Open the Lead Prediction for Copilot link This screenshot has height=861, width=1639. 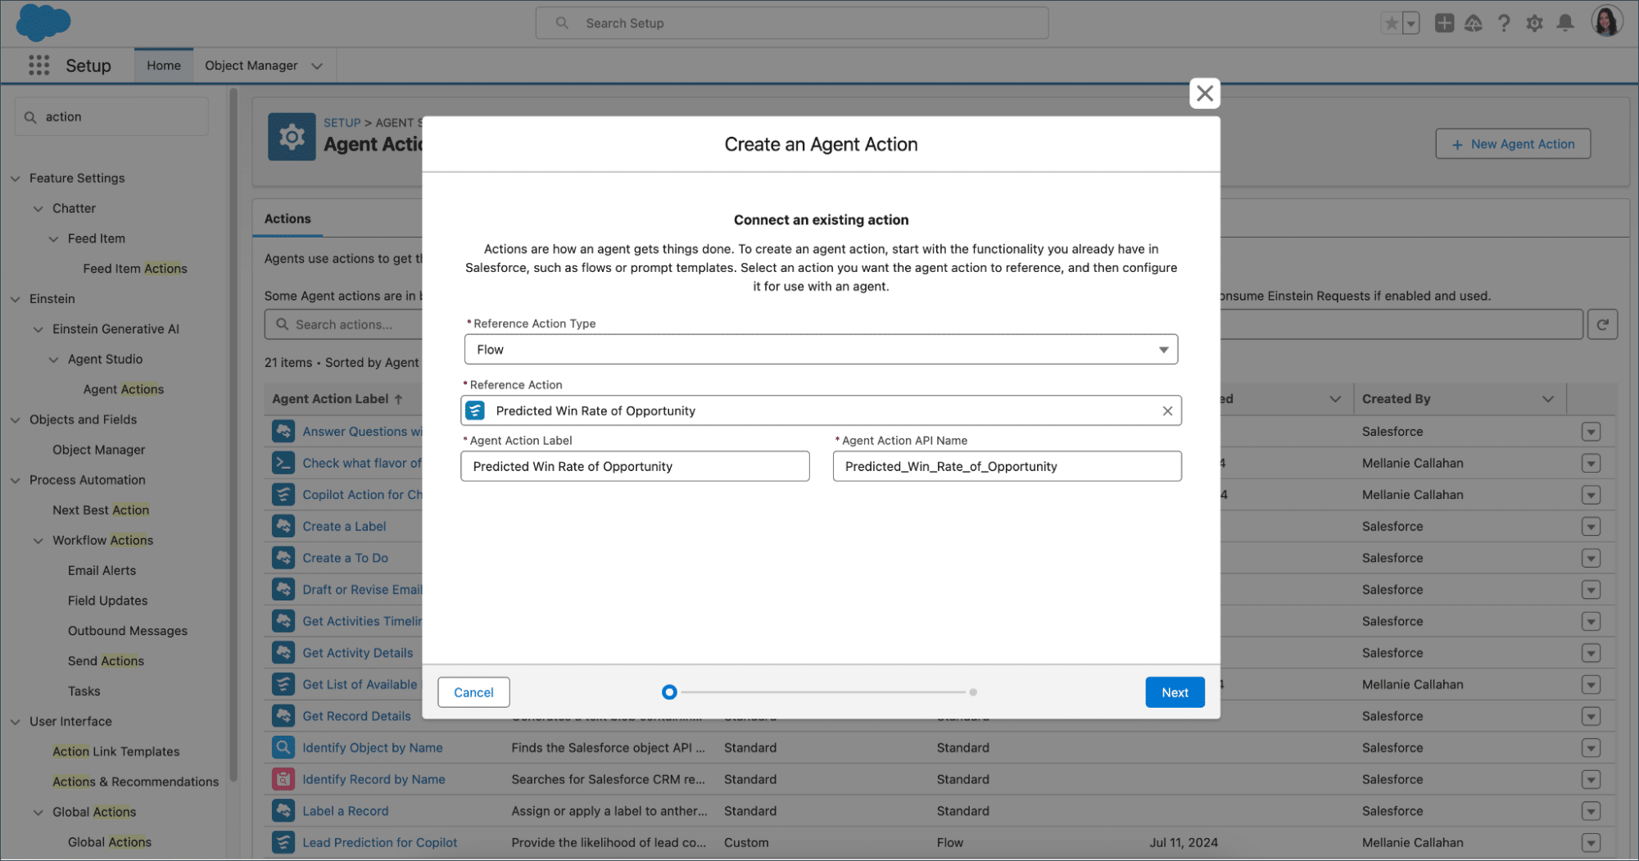pyautogui.click(x=379, y=842)
